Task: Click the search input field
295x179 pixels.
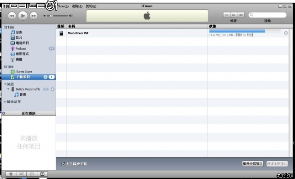Action: (267, 15)
